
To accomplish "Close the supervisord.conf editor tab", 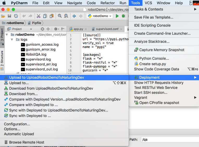I will (x=121, y=29).
